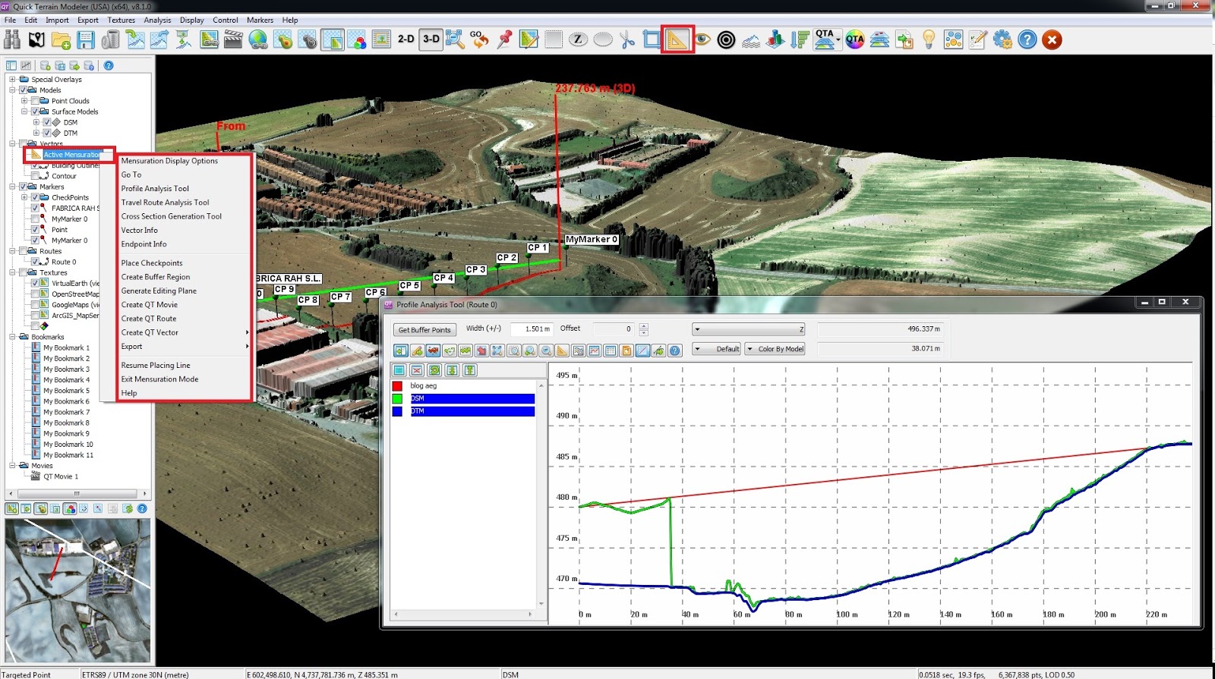Click the green DSM color swatch

click(x=397, y=398)
